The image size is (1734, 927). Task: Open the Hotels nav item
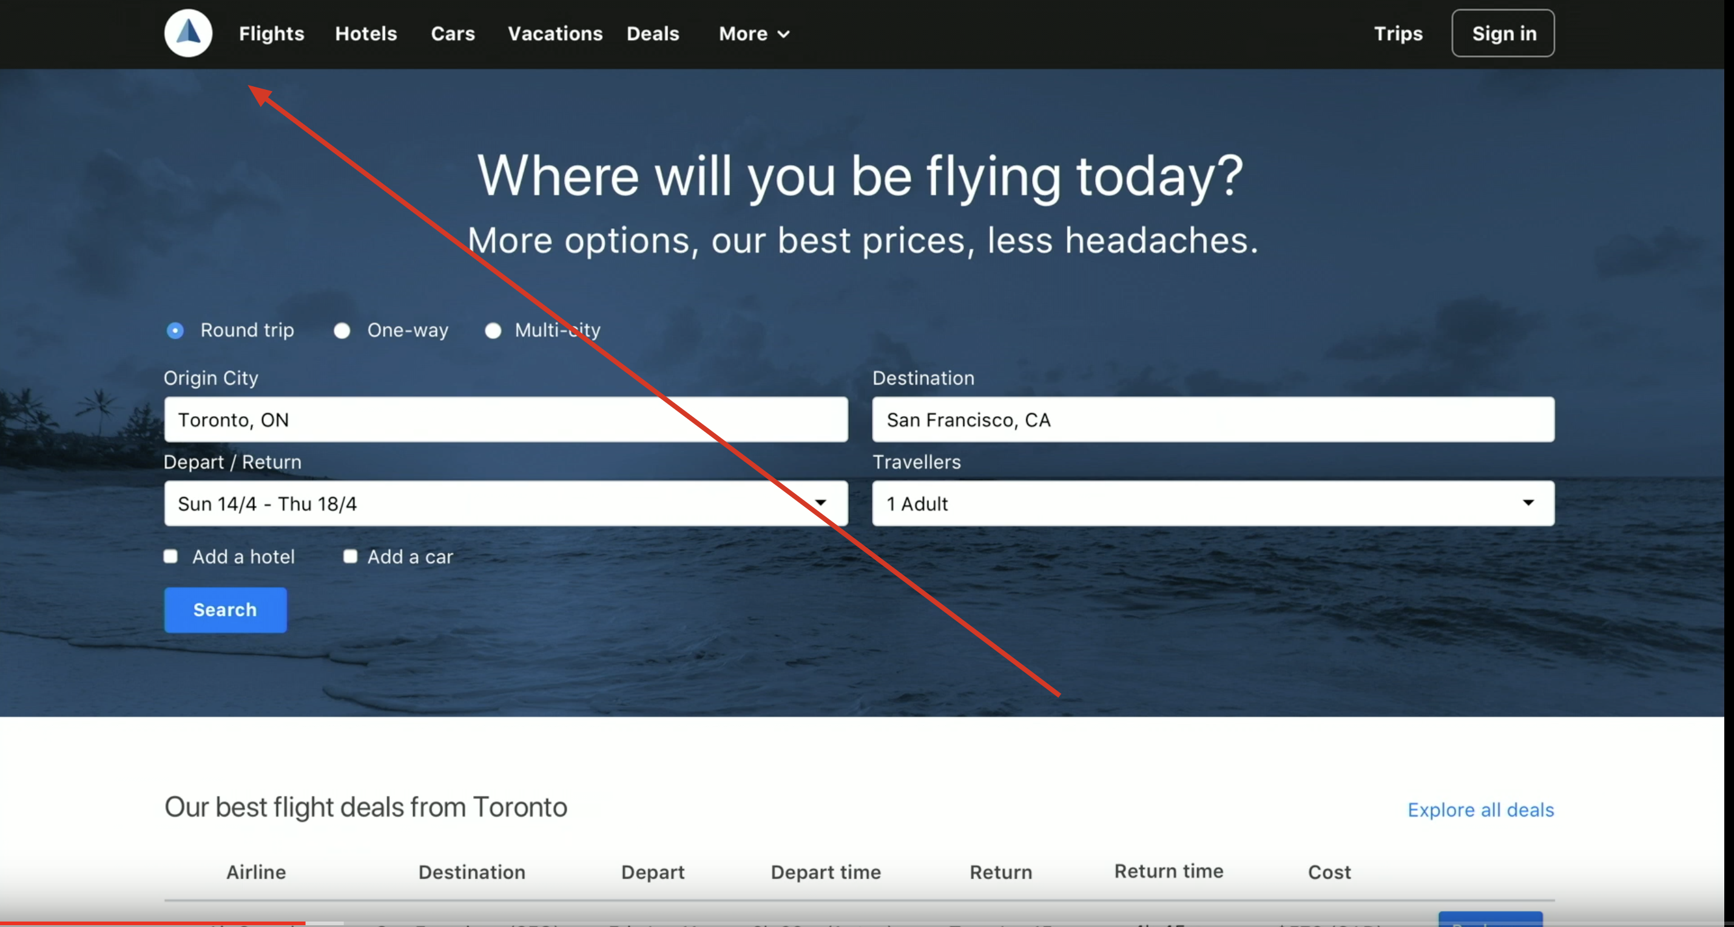point(366,33)
